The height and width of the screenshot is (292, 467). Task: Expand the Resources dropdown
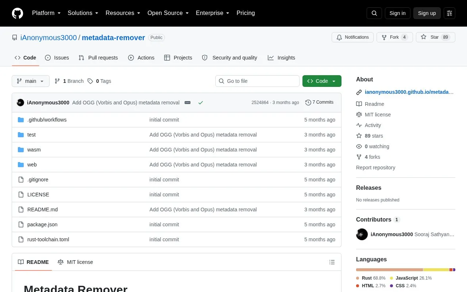[123, 13]
